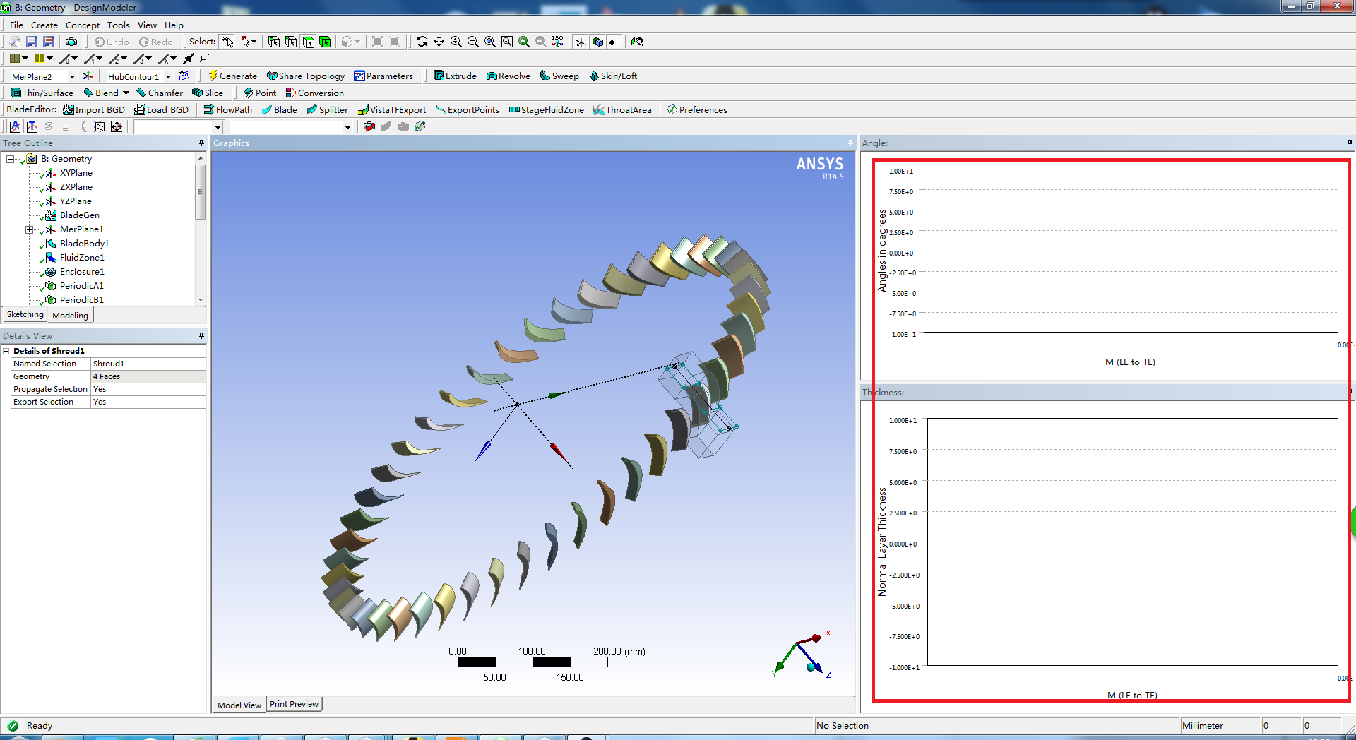Open the FlowPath blade editor tool
This screenshot has height=740, width=1356.
pos(227,110)
